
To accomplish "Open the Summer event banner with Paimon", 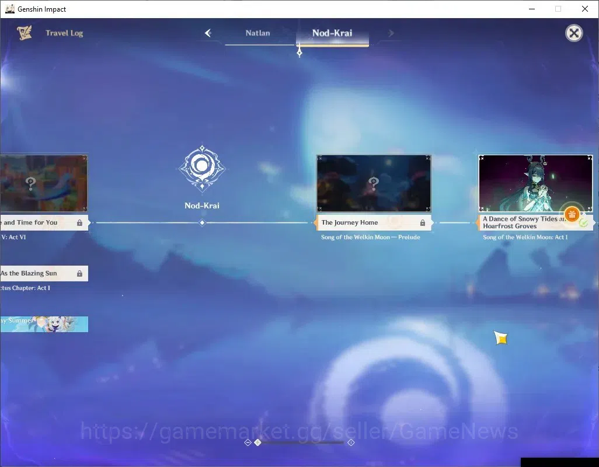I will click(x=44, y=324).
